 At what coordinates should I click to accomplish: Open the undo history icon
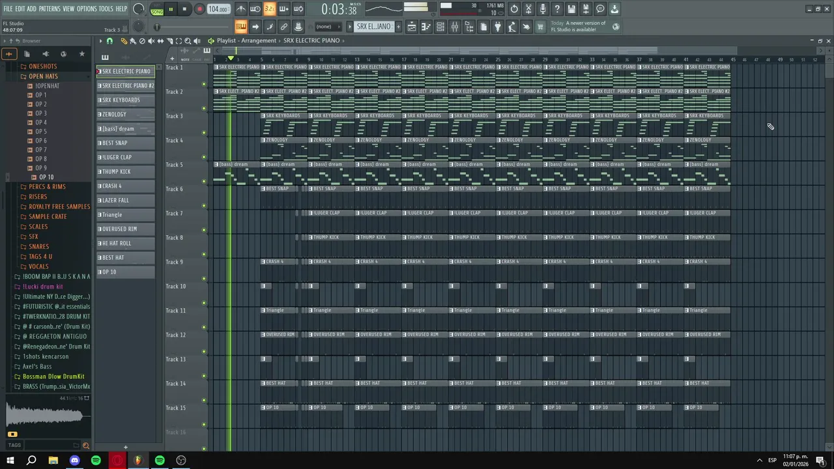pyautogui.click(x=514, y=9)
